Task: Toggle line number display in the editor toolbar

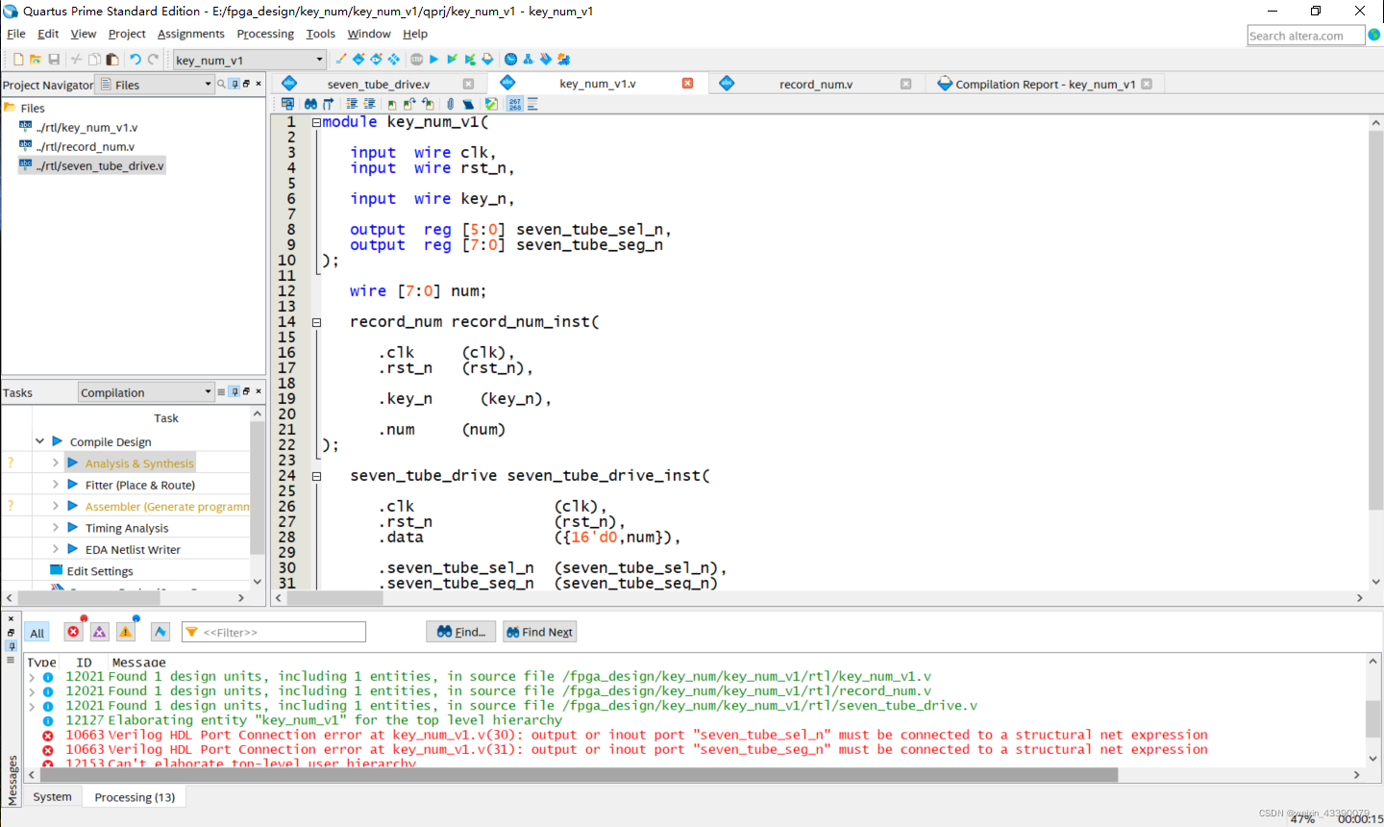Action: pos(516,103)
